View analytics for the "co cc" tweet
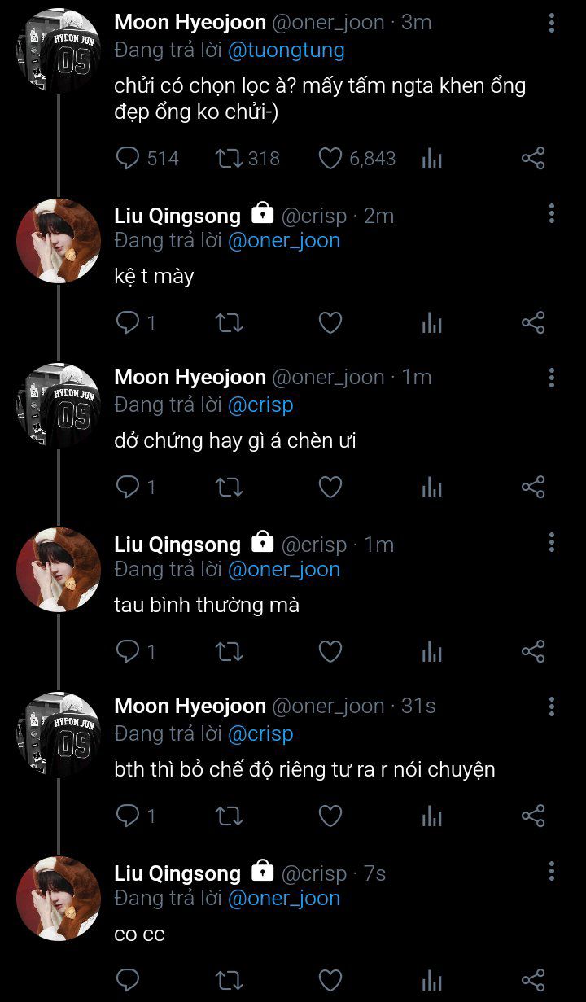The width and height of the screenshot is (586, 1002). (431, 981)
